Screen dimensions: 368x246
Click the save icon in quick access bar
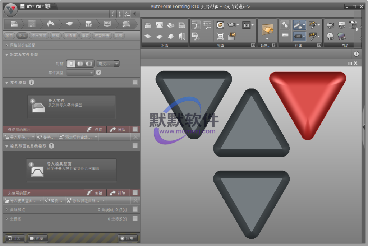[22, 6]
